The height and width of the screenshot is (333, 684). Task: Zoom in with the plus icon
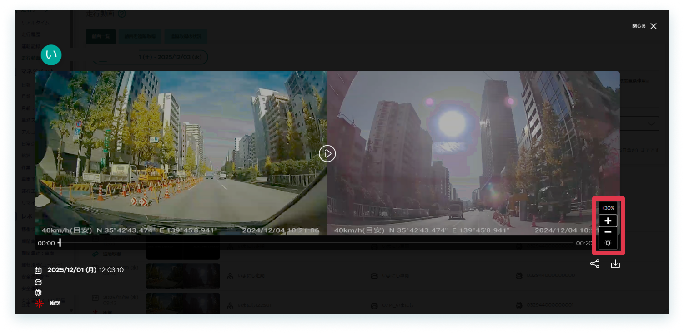pos(608,220)
